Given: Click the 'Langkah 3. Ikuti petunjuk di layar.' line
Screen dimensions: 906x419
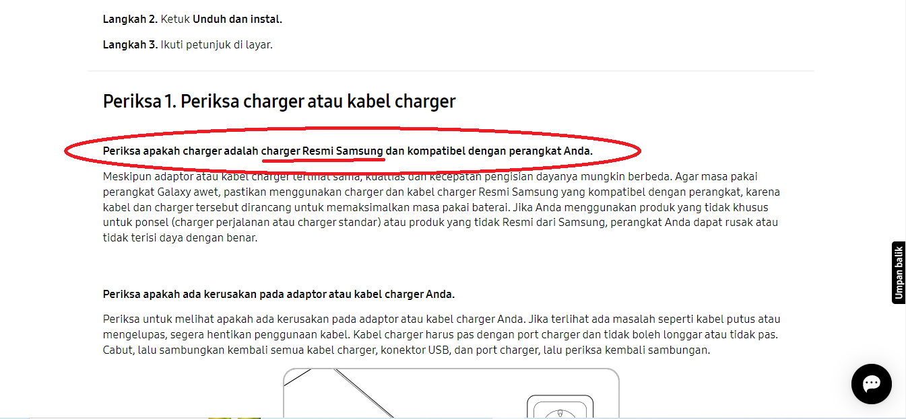Looking at the screenshot, I should (188, 45).
